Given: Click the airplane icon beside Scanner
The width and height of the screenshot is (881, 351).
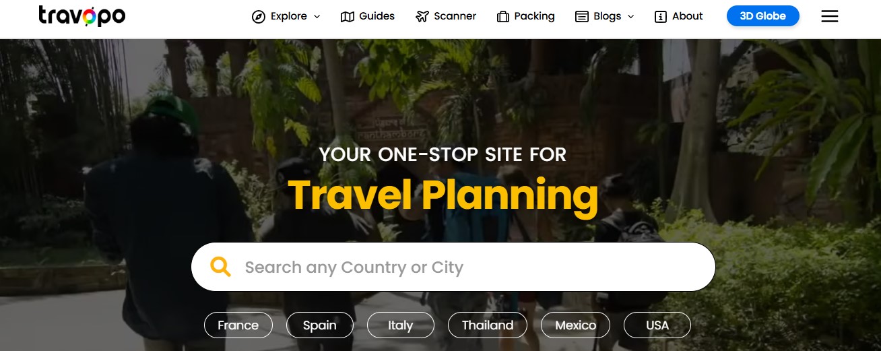Looking at the screenshot, I should click(422, 17).
